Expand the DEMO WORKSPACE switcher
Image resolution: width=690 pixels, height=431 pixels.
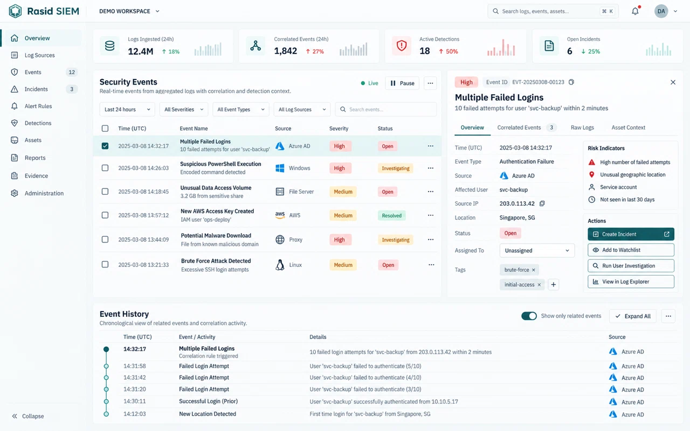pos(129,11)
